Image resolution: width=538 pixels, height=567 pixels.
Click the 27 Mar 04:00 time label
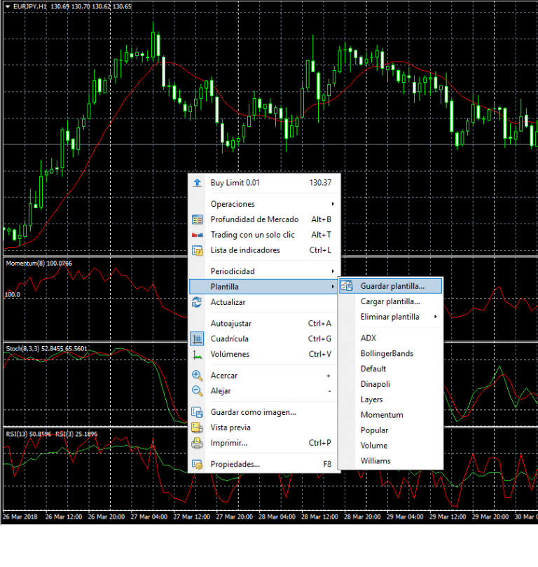click(x=149, y=517)
